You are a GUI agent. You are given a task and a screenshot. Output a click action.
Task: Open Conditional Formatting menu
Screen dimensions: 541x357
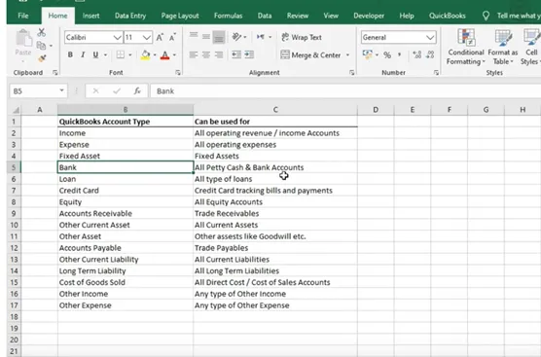(466, 47)
